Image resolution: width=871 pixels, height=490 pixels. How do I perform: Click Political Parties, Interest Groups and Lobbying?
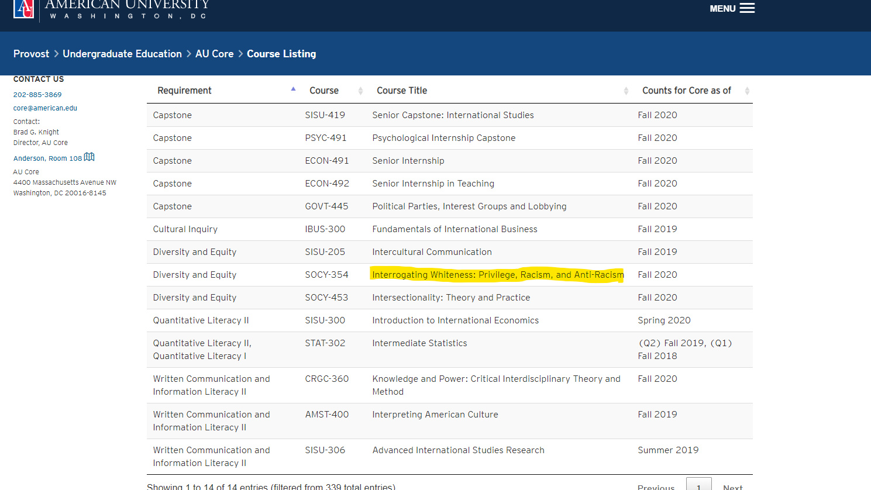[470, 206]
